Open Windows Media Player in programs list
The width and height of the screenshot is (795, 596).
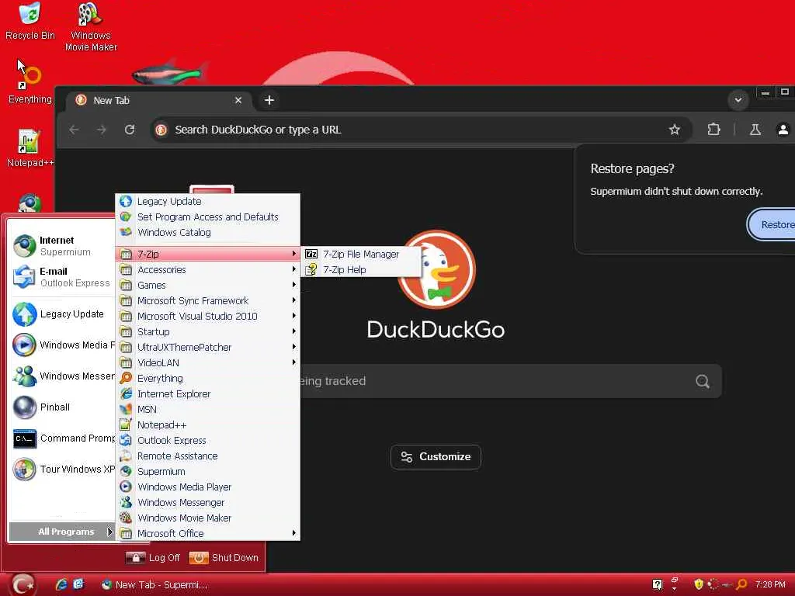point(208,487)
